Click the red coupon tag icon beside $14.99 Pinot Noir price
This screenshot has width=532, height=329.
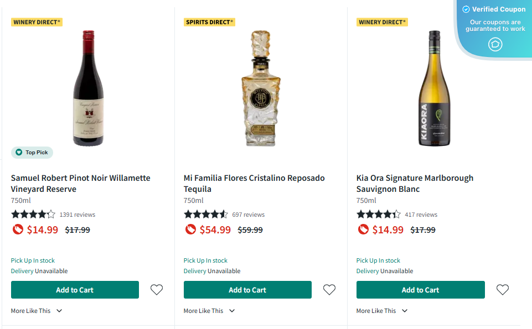point(17,229)
